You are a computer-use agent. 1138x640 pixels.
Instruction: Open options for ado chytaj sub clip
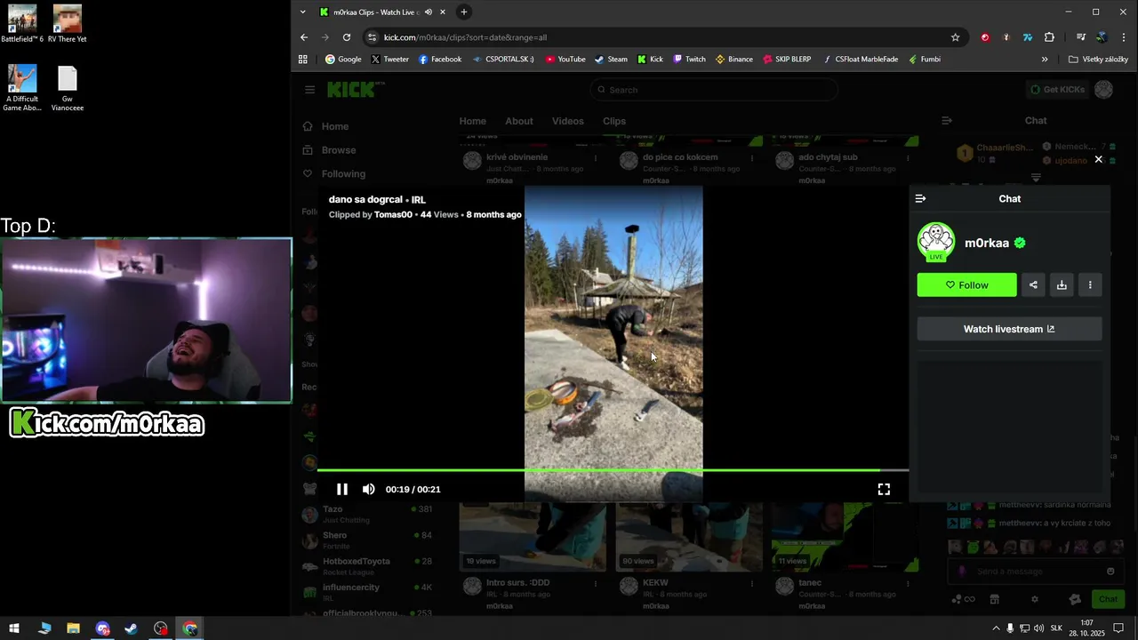coord(908,158)
